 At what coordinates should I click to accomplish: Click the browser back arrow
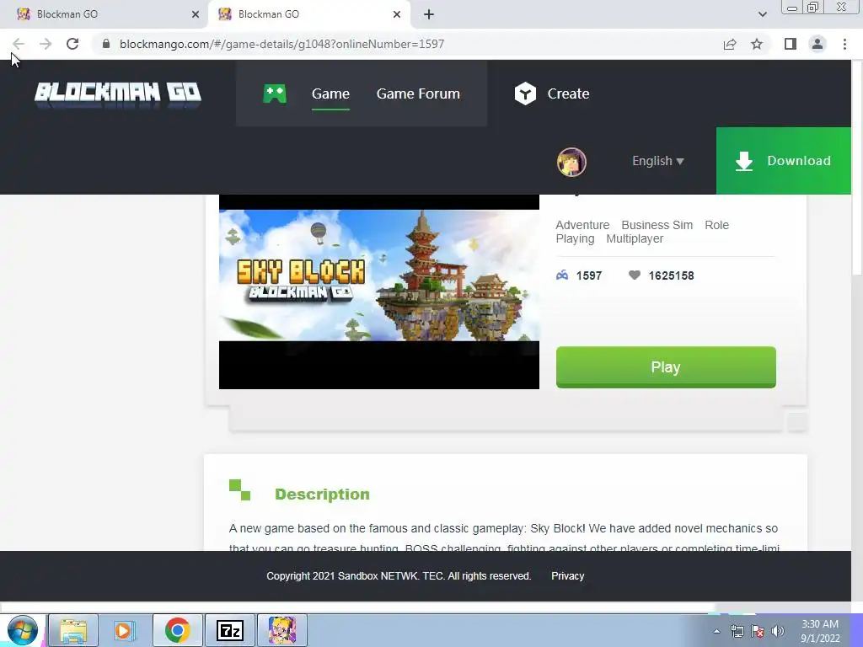[19, 44]
